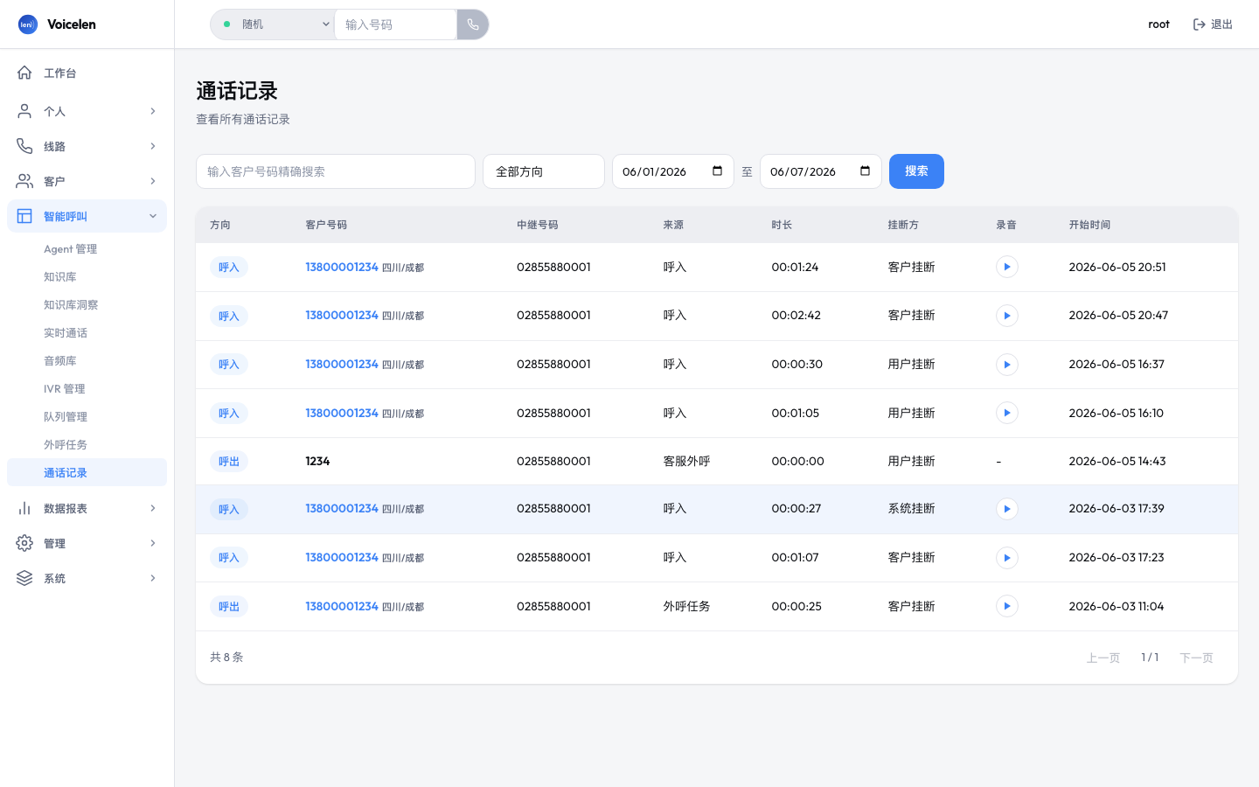The image size is (1259, 787).
Task: Open 队列管理 submenu item
Action: (x=87, y=417)
